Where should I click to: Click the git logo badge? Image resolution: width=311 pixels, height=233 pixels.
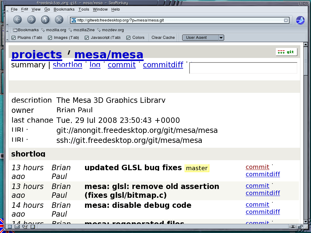286,52
